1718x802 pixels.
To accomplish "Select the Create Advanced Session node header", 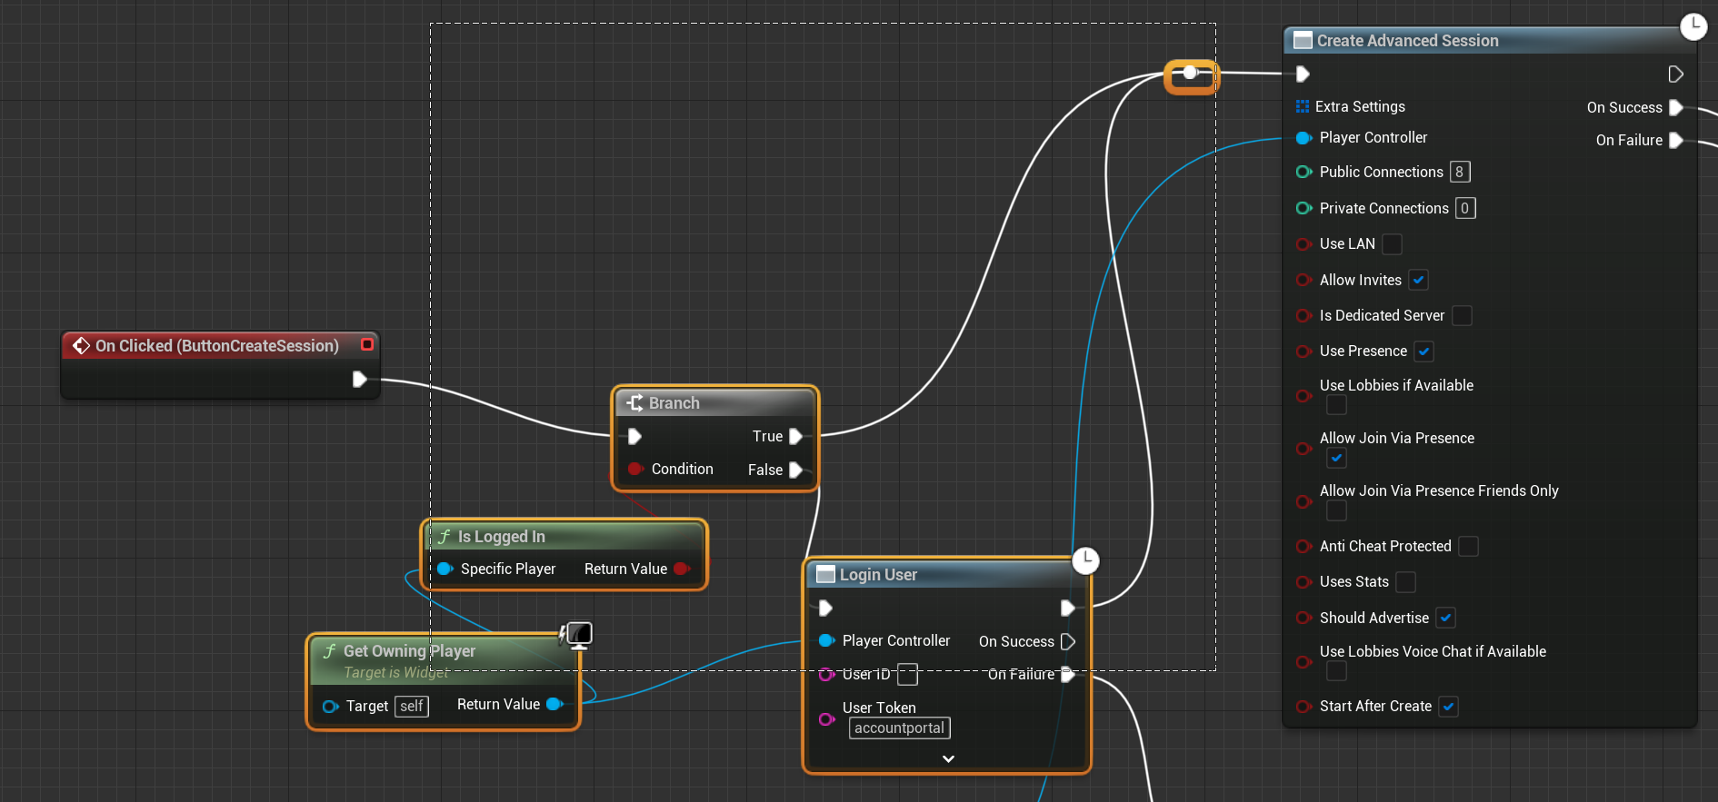I will [1407, 41].
